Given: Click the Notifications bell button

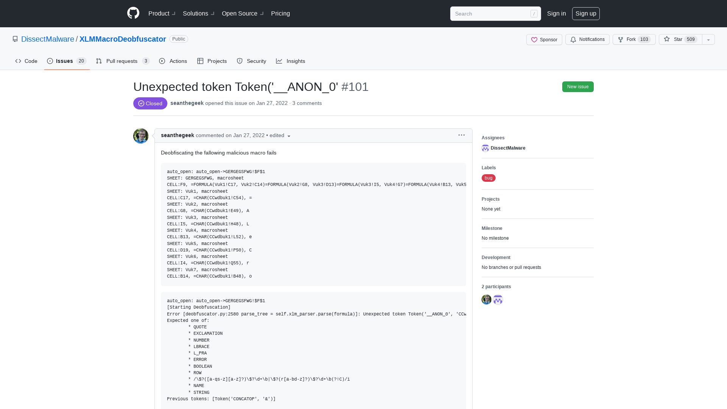Looking at the screenshot, I should [x=587, y=39].
